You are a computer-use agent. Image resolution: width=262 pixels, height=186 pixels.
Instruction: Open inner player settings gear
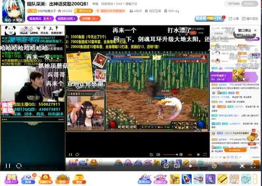pyautogui.click(x=198, y=155)
